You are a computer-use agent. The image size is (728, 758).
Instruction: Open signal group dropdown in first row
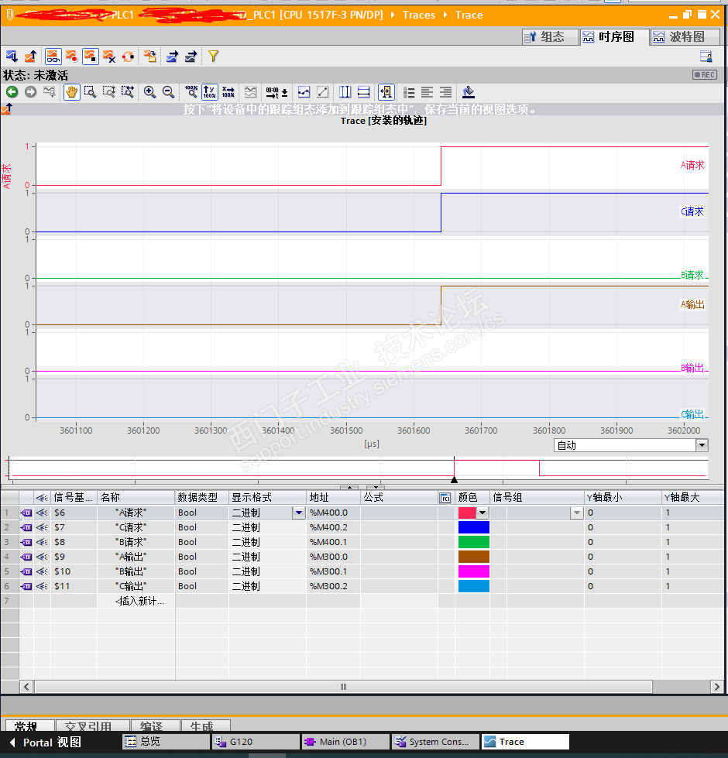coord(576,513)
